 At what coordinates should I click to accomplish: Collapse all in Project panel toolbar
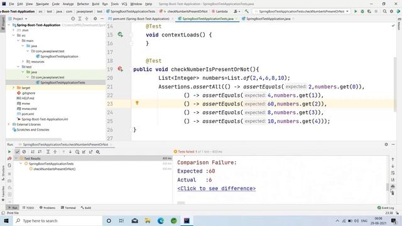[87, 19]
